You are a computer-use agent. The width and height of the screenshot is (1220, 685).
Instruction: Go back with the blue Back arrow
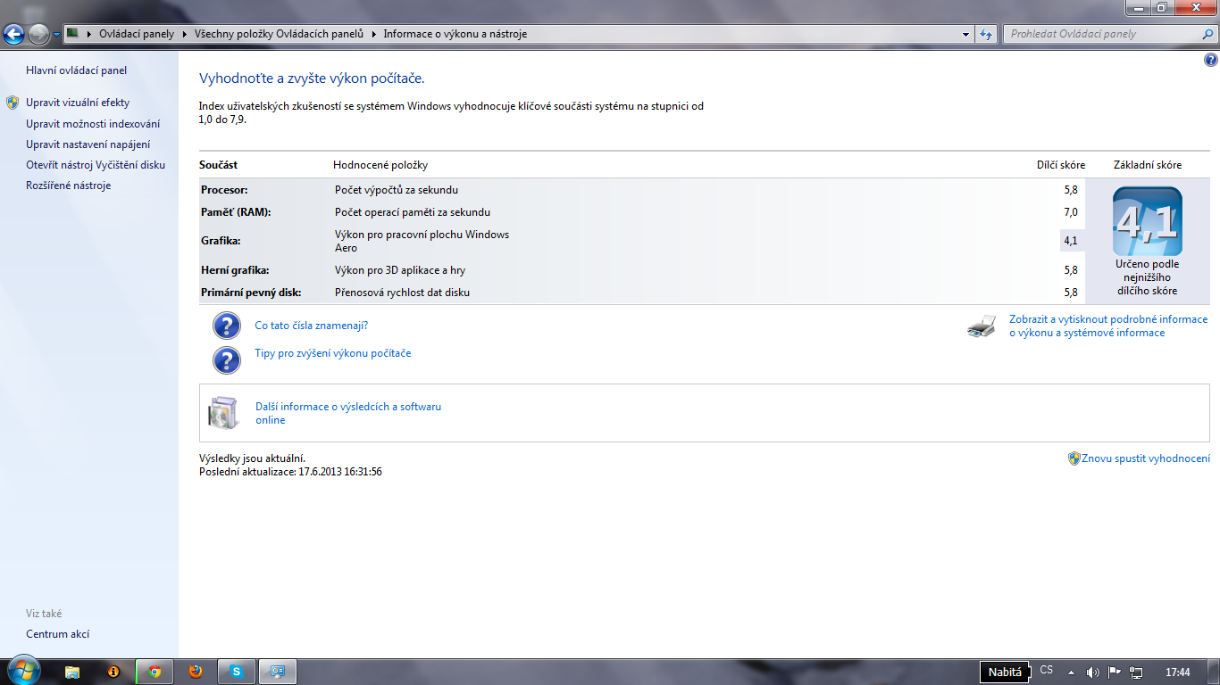[x=14, y=35]
